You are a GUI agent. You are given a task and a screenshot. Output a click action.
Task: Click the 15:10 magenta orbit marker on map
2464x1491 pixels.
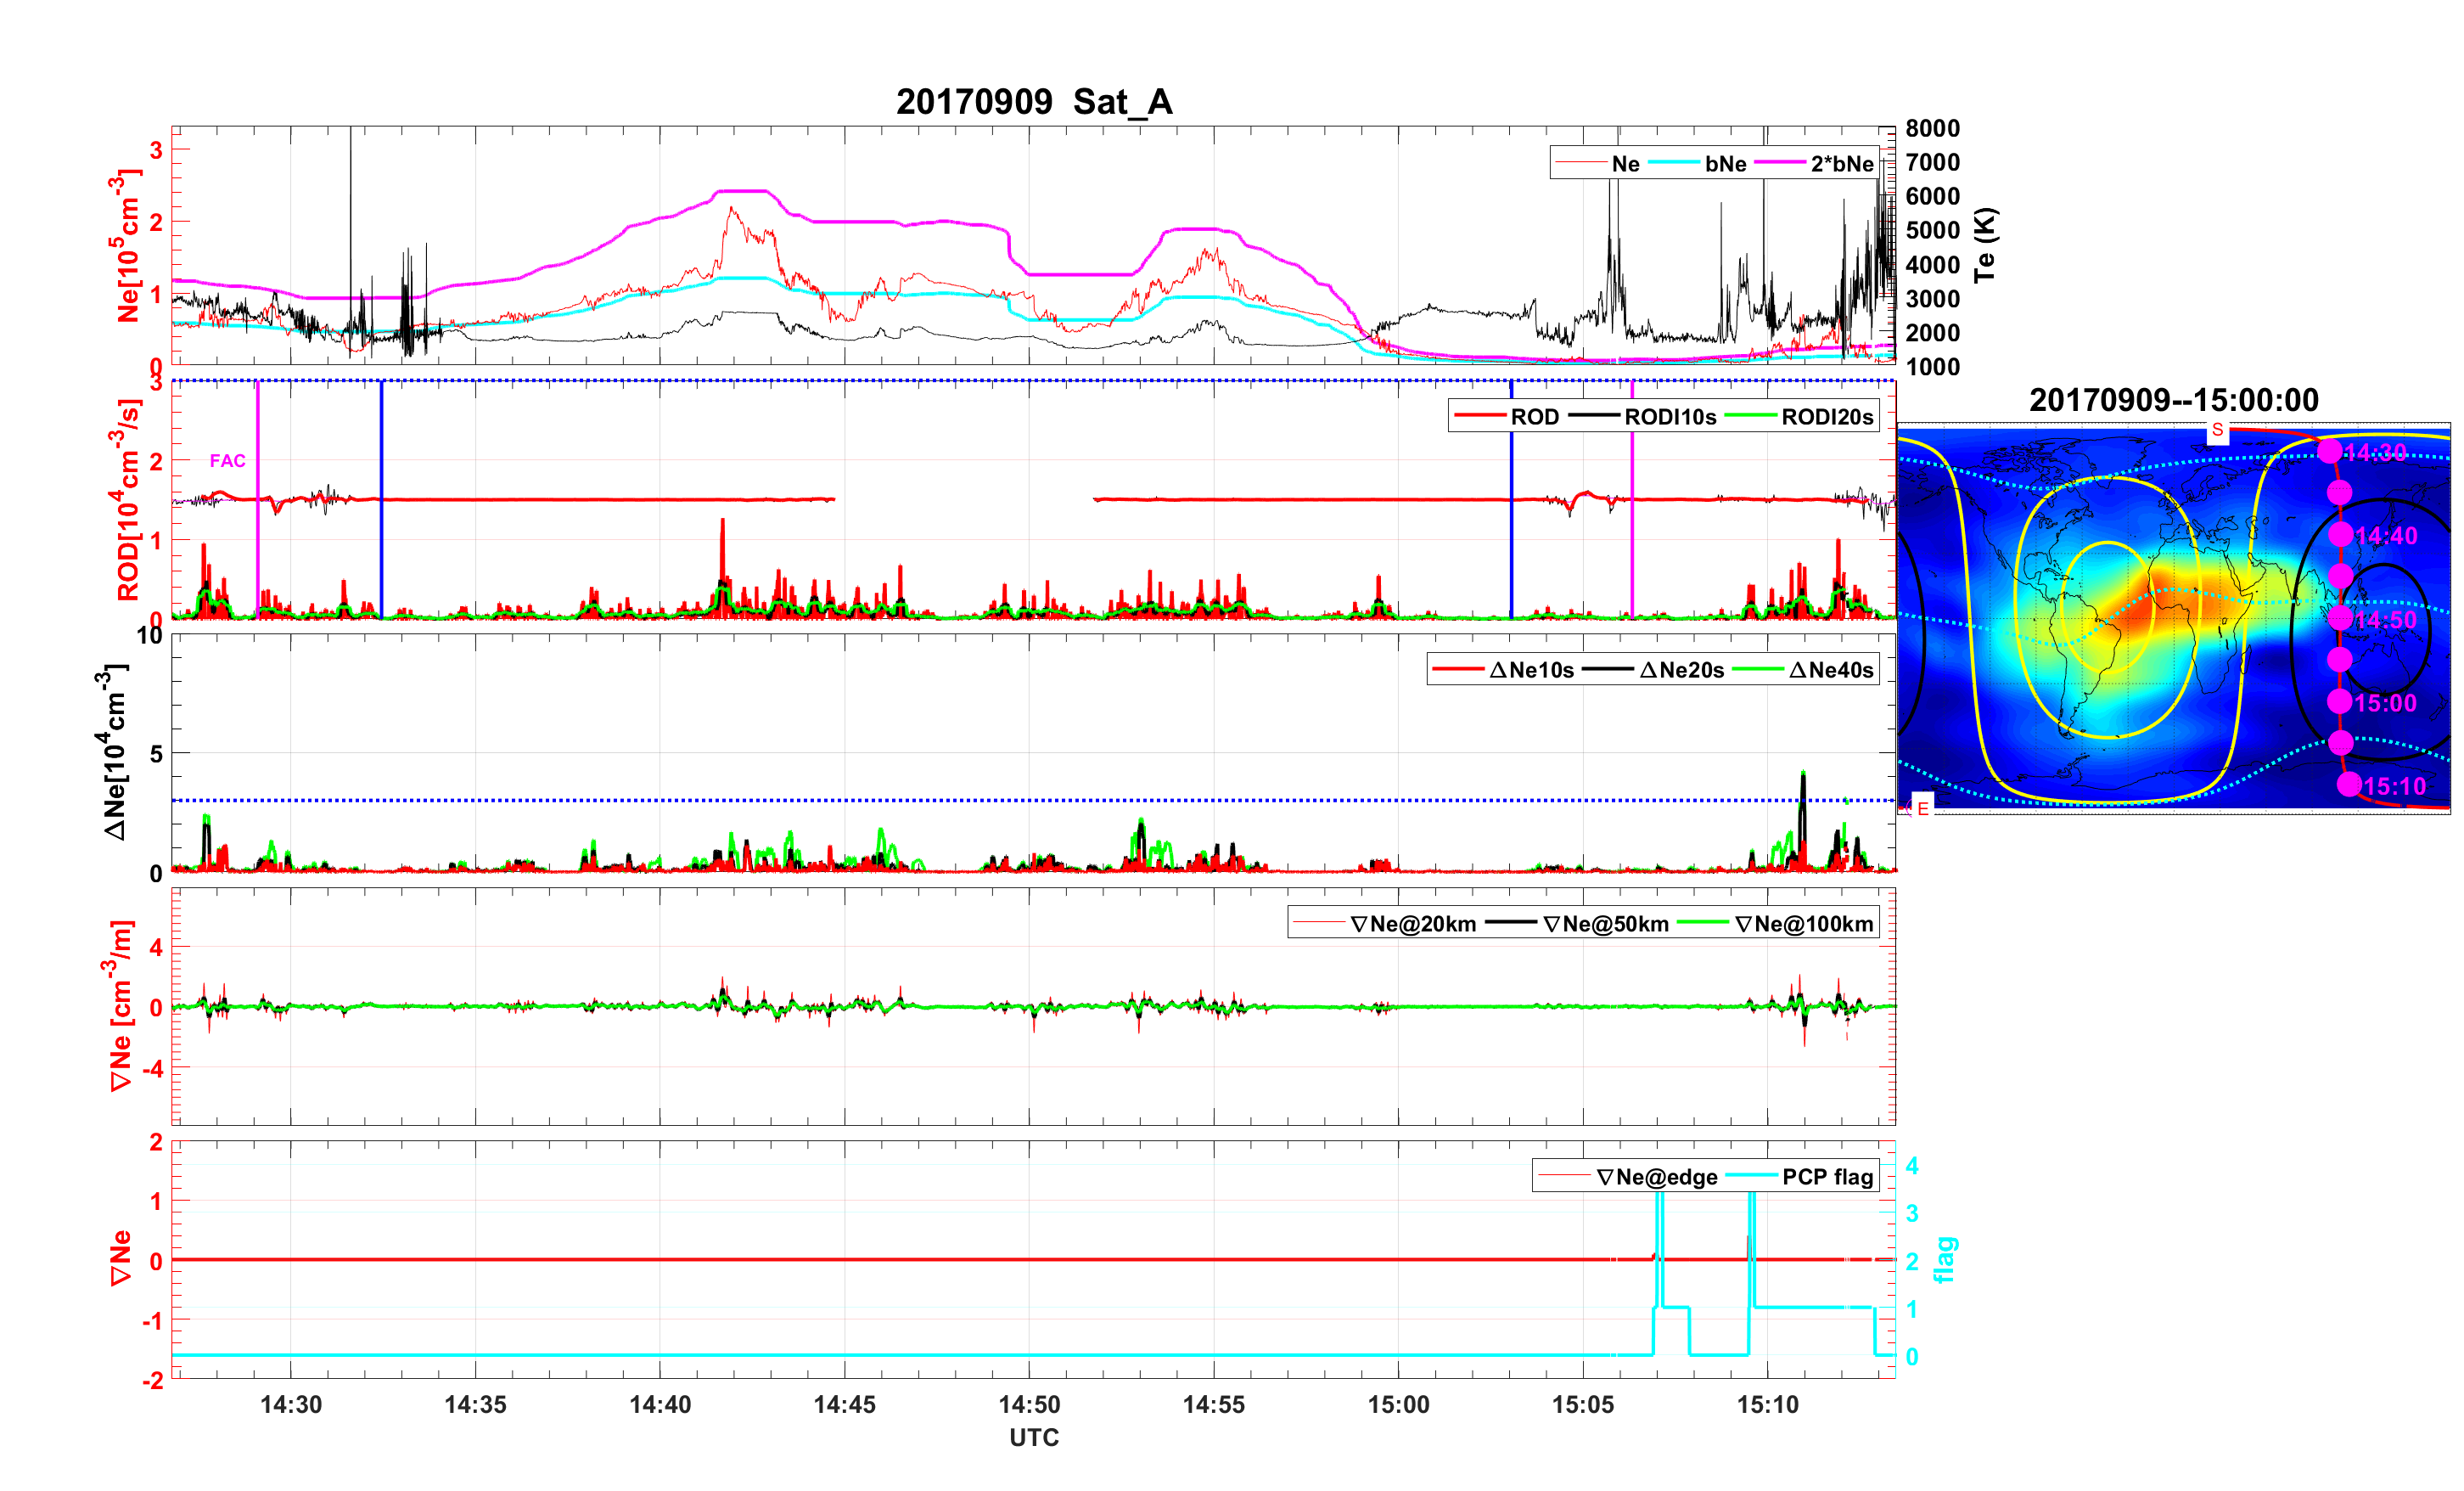(x=2349, y=785)
